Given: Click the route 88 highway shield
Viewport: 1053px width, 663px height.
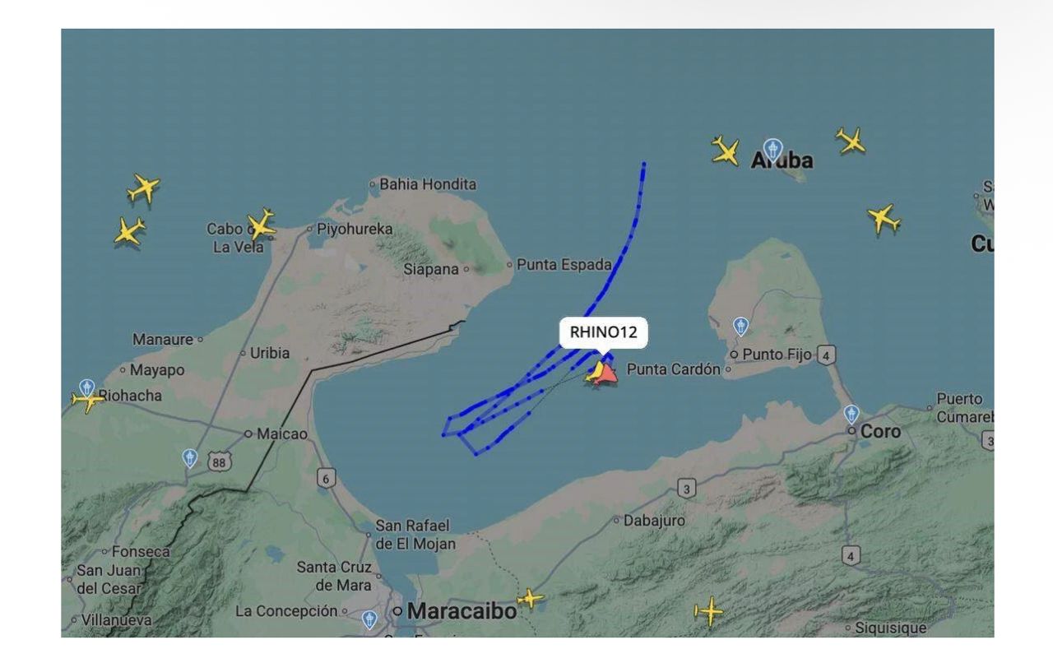Looking at the screenshot, I should tap(219, 462).
